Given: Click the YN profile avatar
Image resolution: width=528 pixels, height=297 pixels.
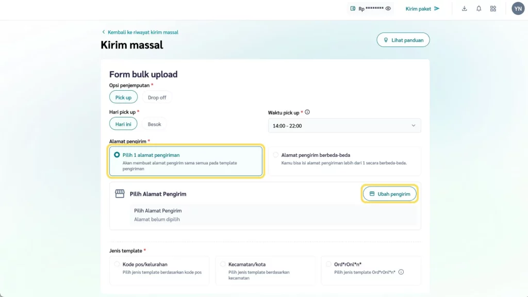Looking at the screenshot, I should (x=518, y=9).
